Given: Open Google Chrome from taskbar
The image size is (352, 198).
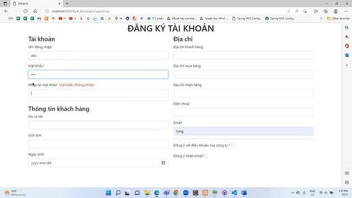Looking at the screenshot, I should [x=176, y=193].
